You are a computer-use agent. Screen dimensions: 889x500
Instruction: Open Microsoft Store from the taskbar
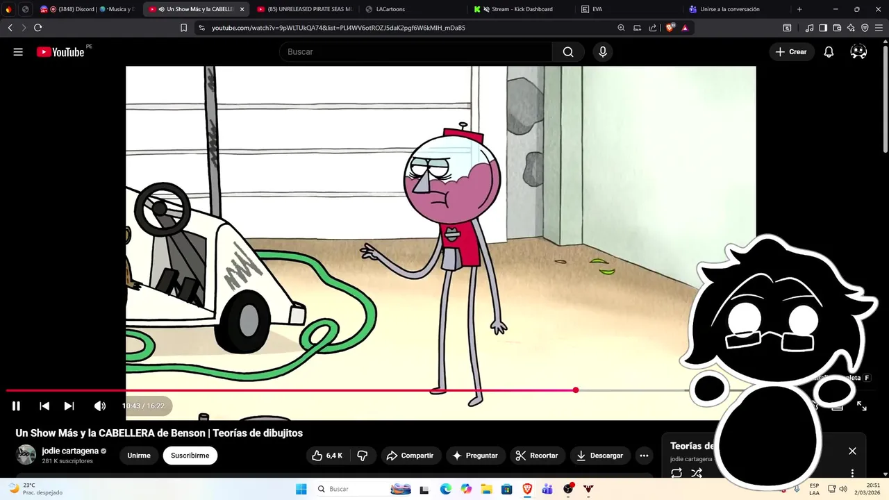[506, 489]
